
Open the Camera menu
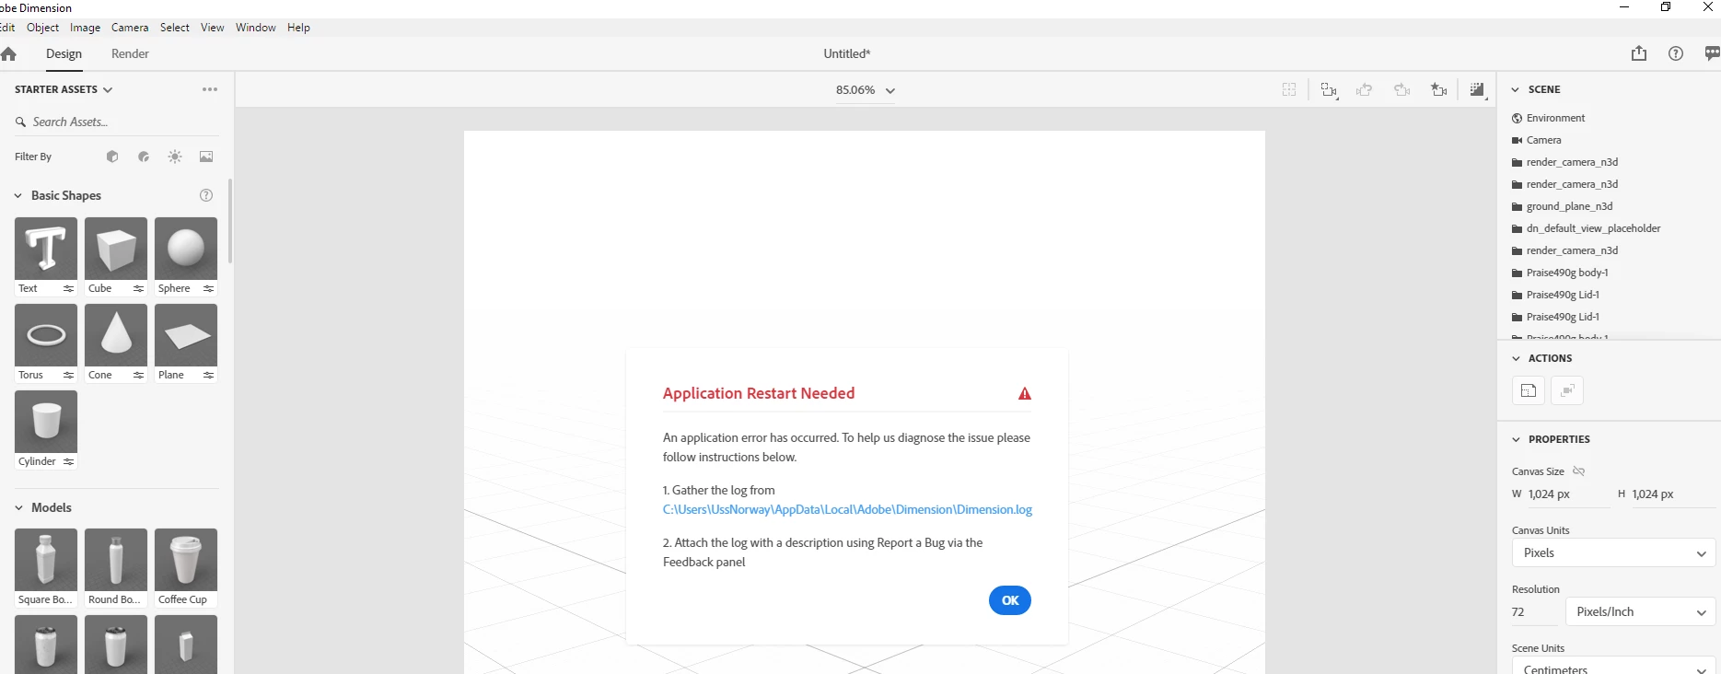[130, 28]
